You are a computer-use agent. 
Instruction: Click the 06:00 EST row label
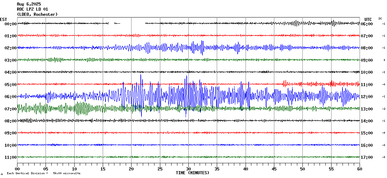(10, 97)
